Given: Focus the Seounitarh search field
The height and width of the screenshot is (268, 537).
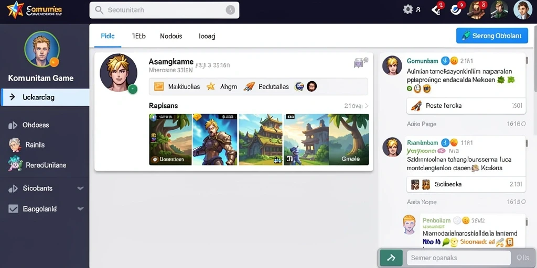Looking at the screenshot, I should pyautogui.click(x=164, y=10).
